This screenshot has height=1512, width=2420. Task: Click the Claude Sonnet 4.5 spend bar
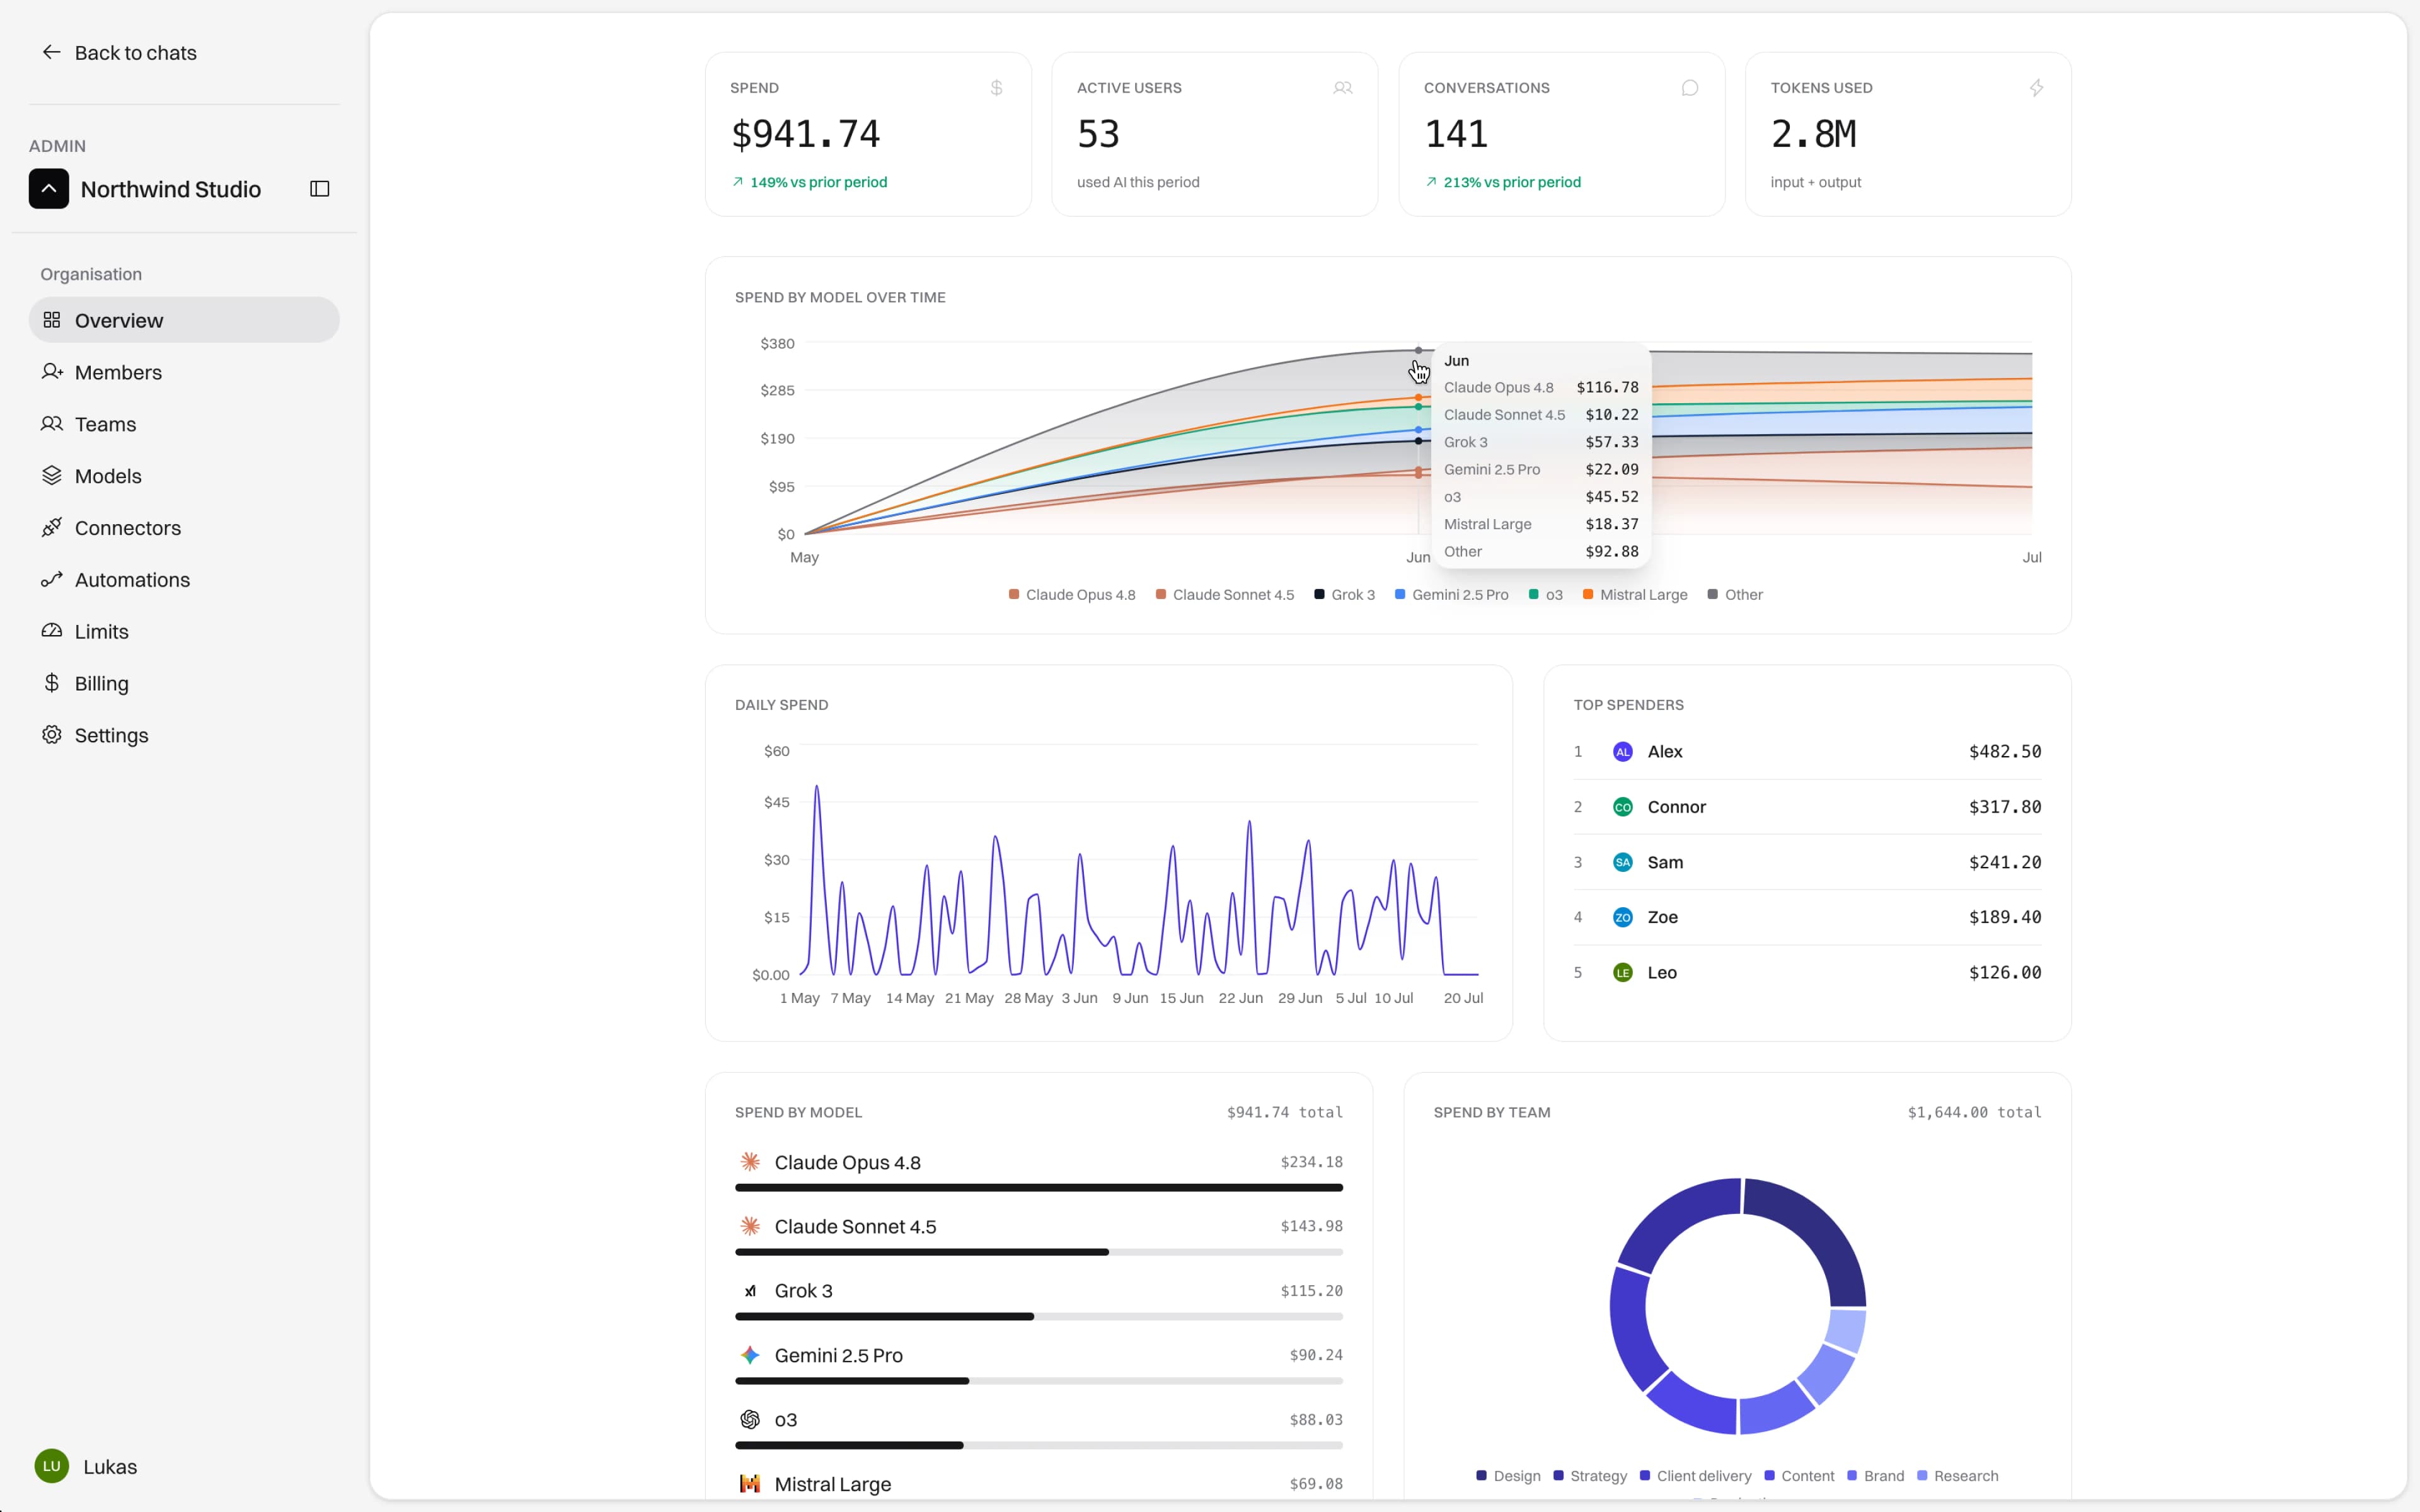[x=1039, y=1252]
